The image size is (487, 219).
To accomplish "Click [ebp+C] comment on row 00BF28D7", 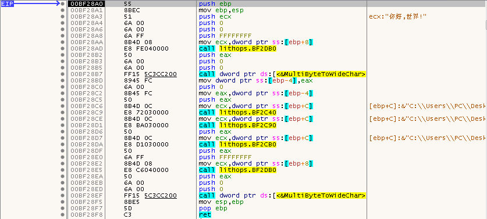I will point(427,138).
